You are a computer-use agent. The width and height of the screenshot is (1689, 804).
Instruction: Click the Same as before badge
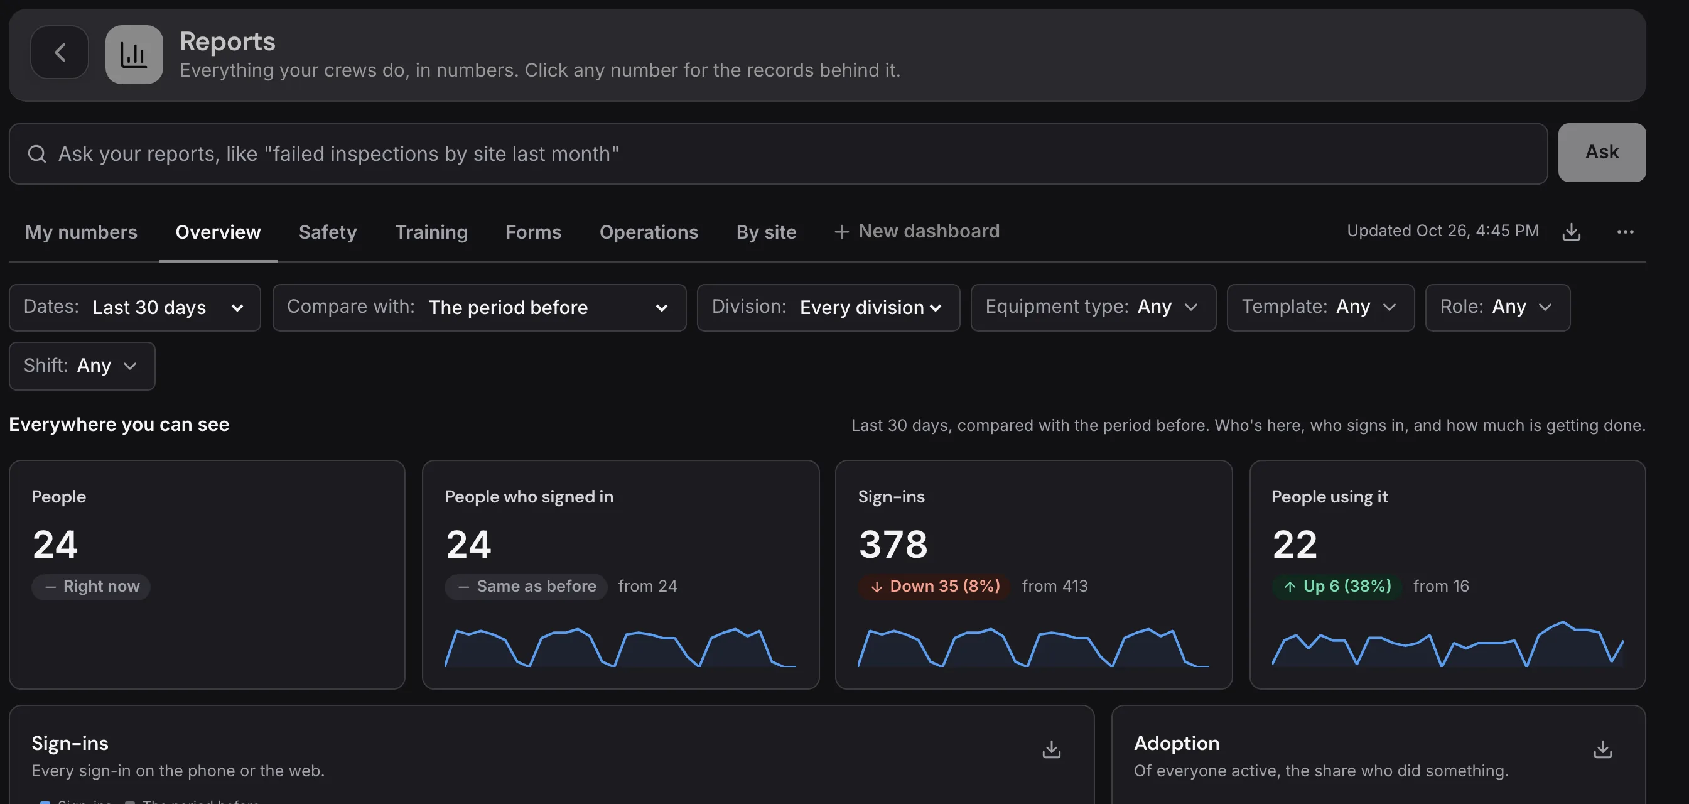526,587
